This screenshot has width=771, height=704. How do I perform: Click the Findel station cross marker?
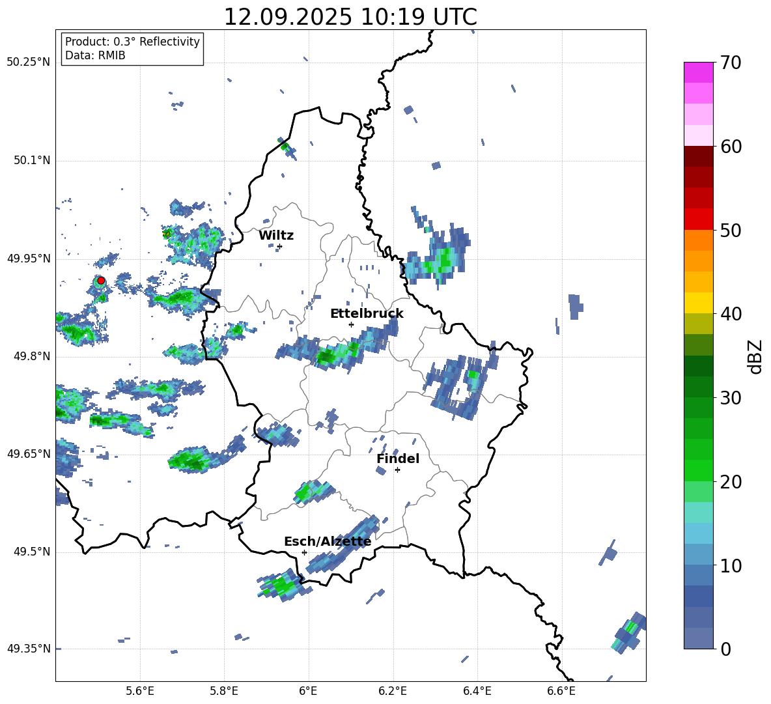point(397,470)
